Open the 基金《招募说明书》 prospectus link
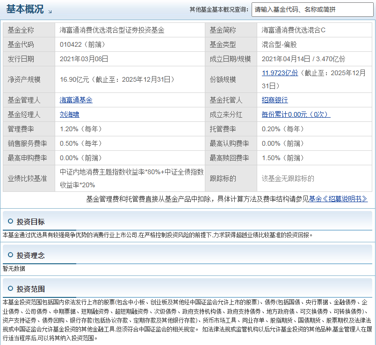The width and height of the screenshot is (376, 345). 338,199
